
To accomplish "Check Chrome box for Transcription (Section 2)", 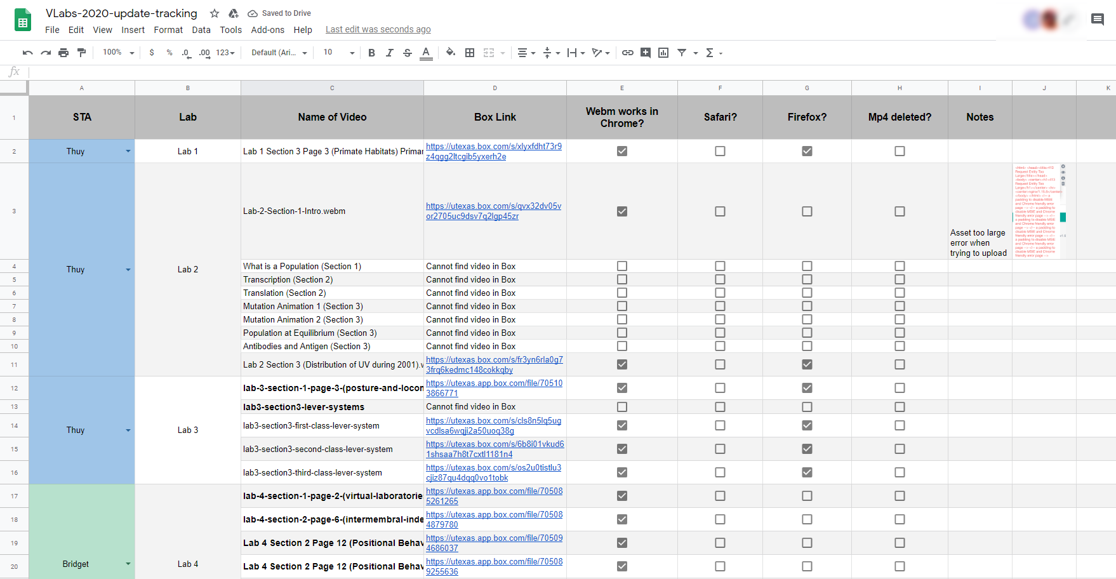I will (x=622, y=279).
